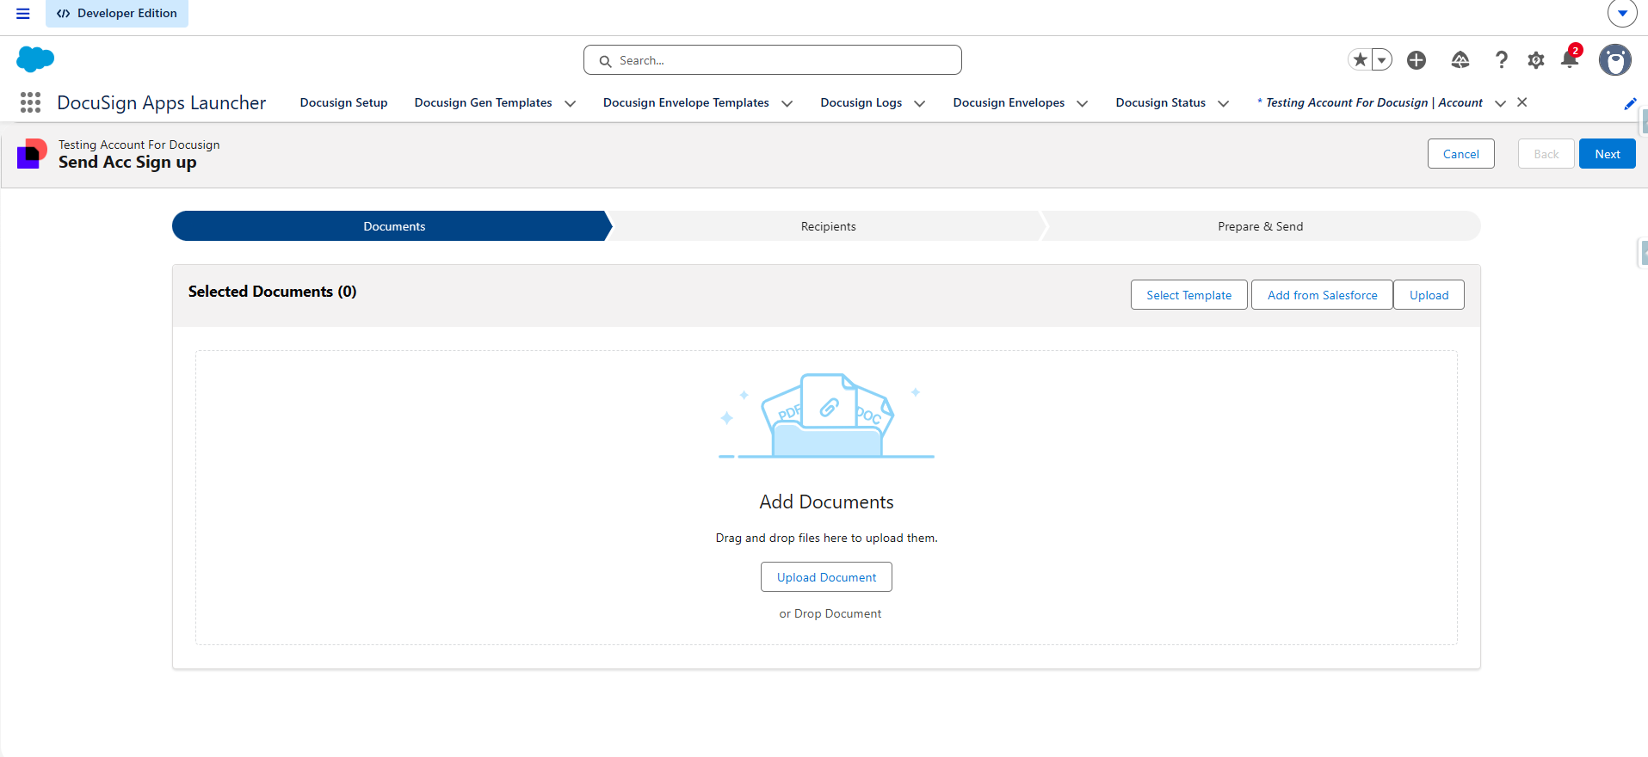Select the Documents step

(393, 226)
